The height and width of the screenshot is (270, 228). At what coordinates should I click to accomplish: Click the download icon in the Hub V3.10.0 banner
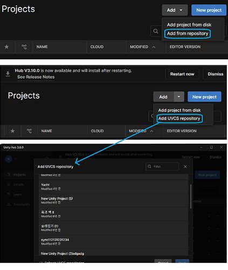[8, 74]
